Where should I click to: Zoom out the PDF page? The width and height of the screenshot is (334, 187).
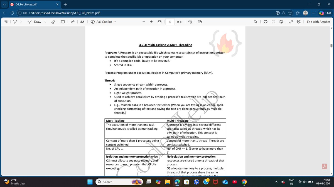[x=144, y=22]
